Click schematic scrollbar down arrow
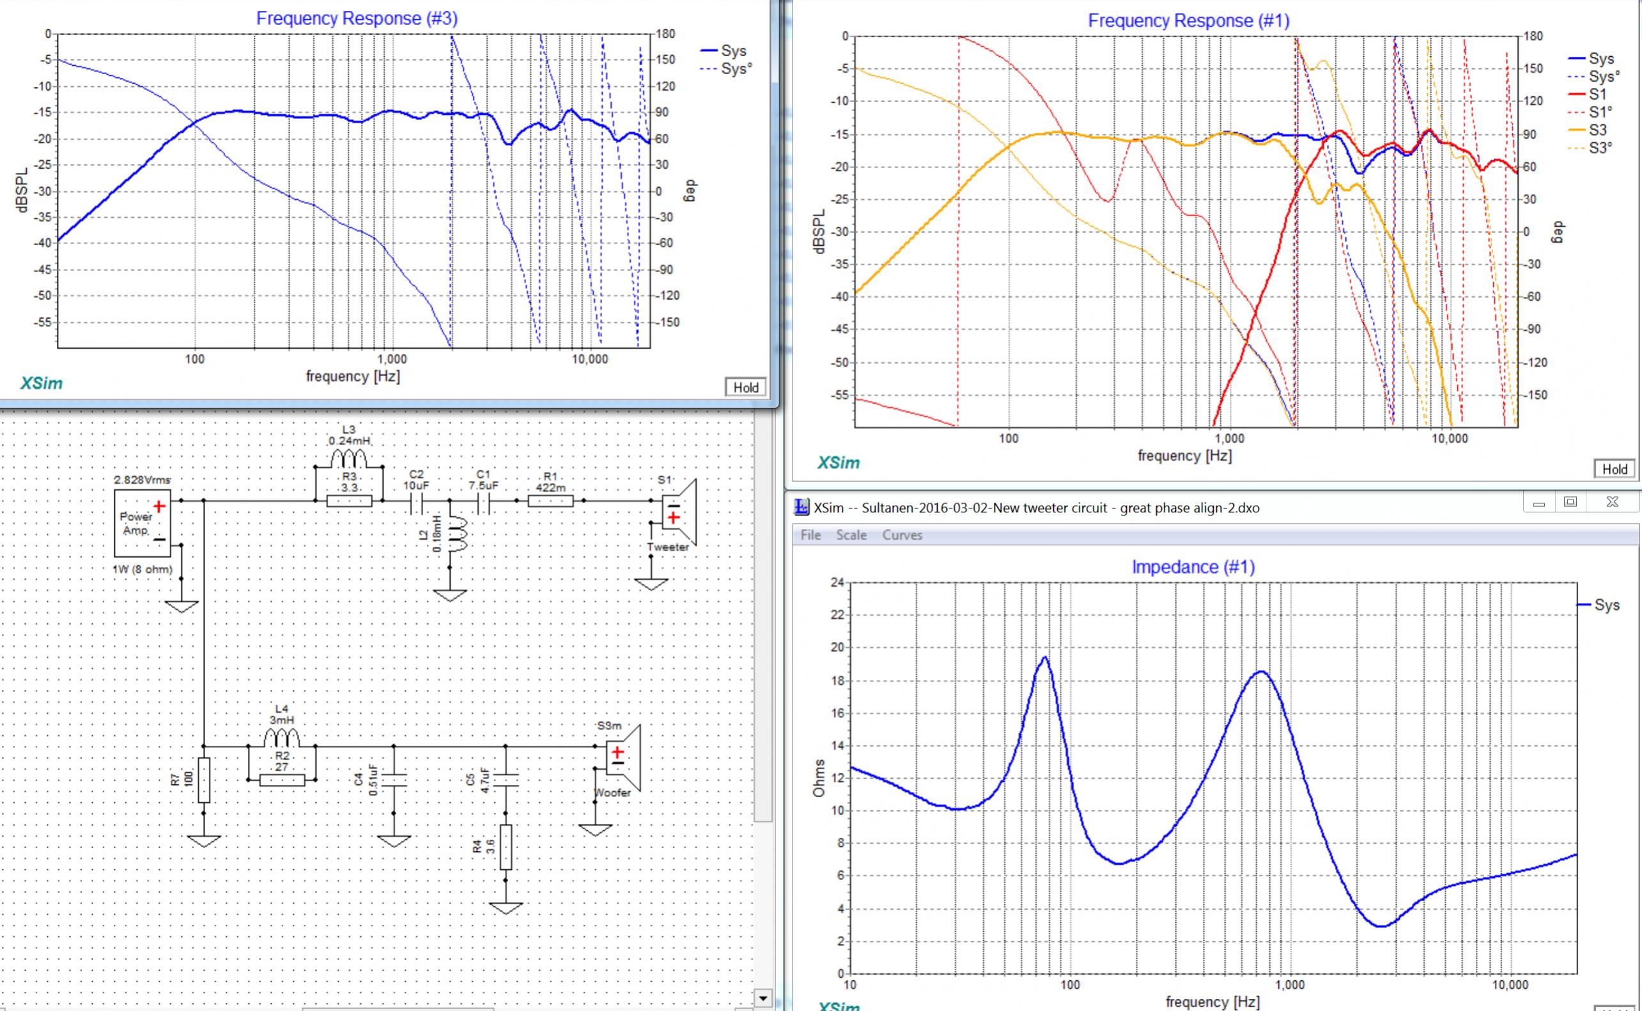Screen dimensions: 1642x1011 [763, 998]
